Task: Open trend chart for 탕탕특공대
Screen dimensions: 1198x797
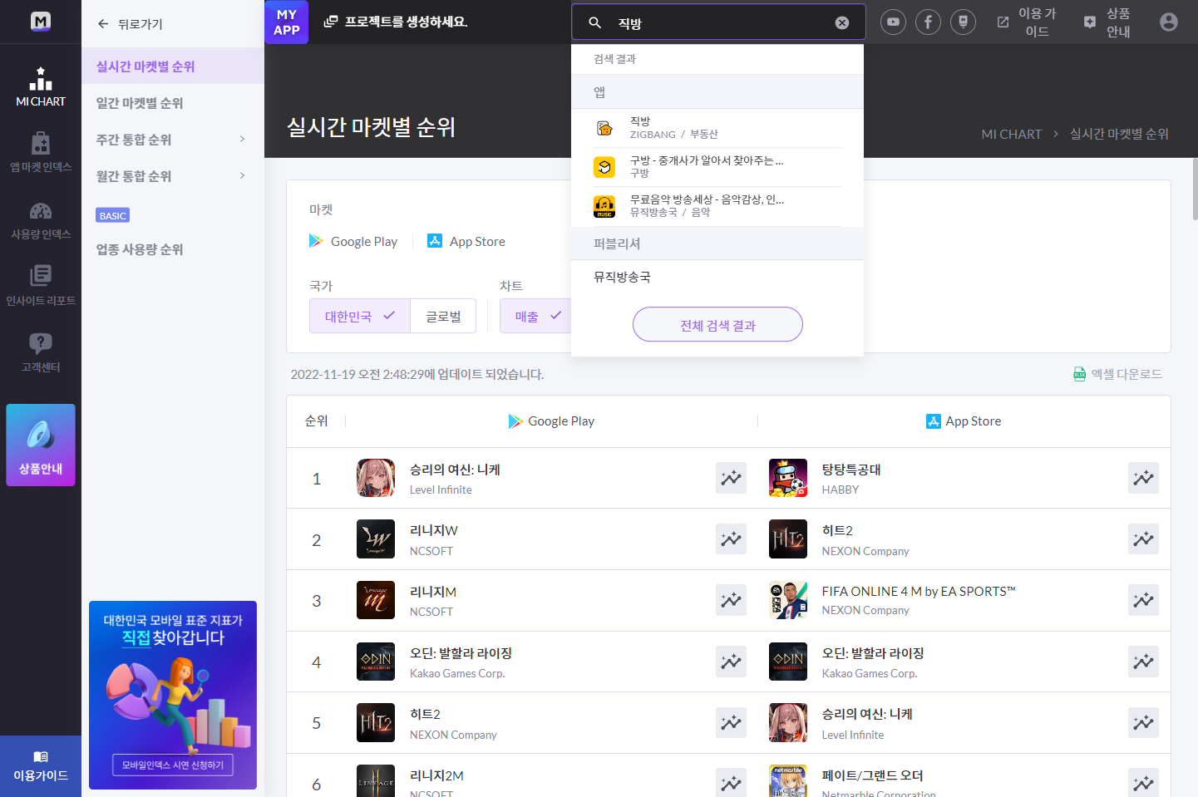Action: coord(1143,478)
